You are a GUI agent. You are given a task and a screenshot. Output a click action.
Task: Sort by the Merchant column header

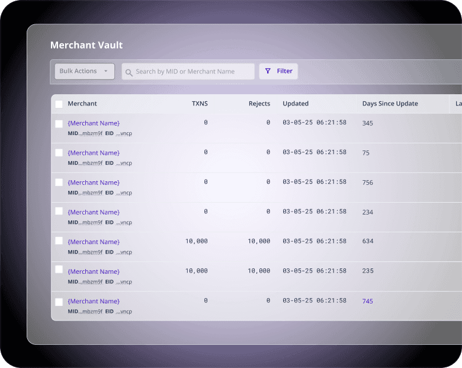click(82, 104)
